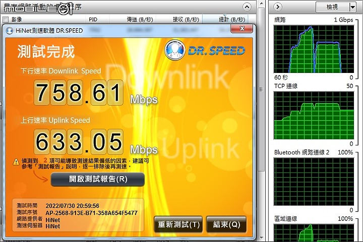
Task: Click the serial AP-2568-913E-B71-358A654F5477
Action: (x=91, y=213)
